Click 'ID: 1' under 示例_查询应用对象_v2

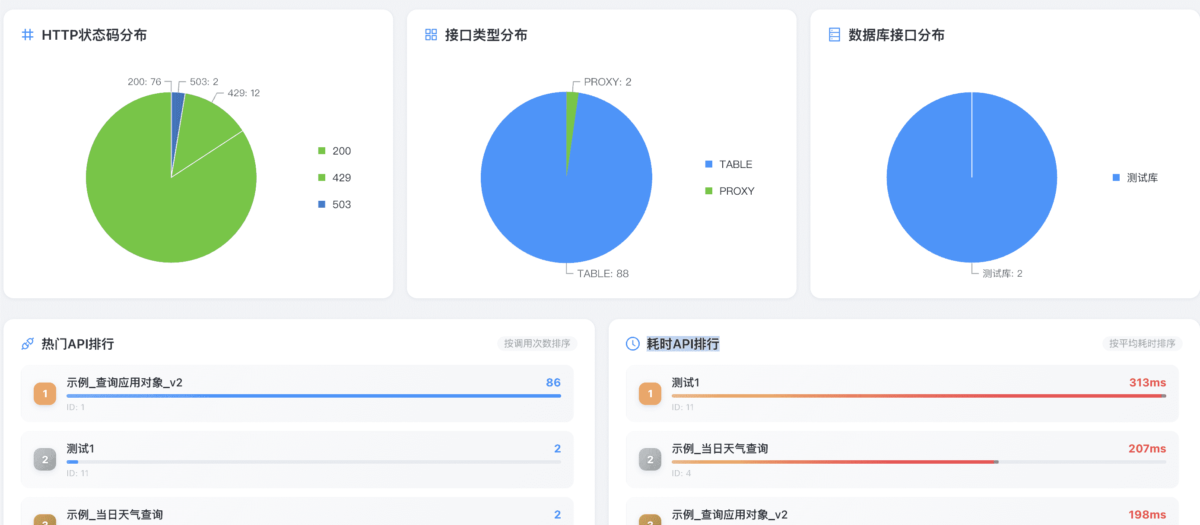[x=76, y=407]
